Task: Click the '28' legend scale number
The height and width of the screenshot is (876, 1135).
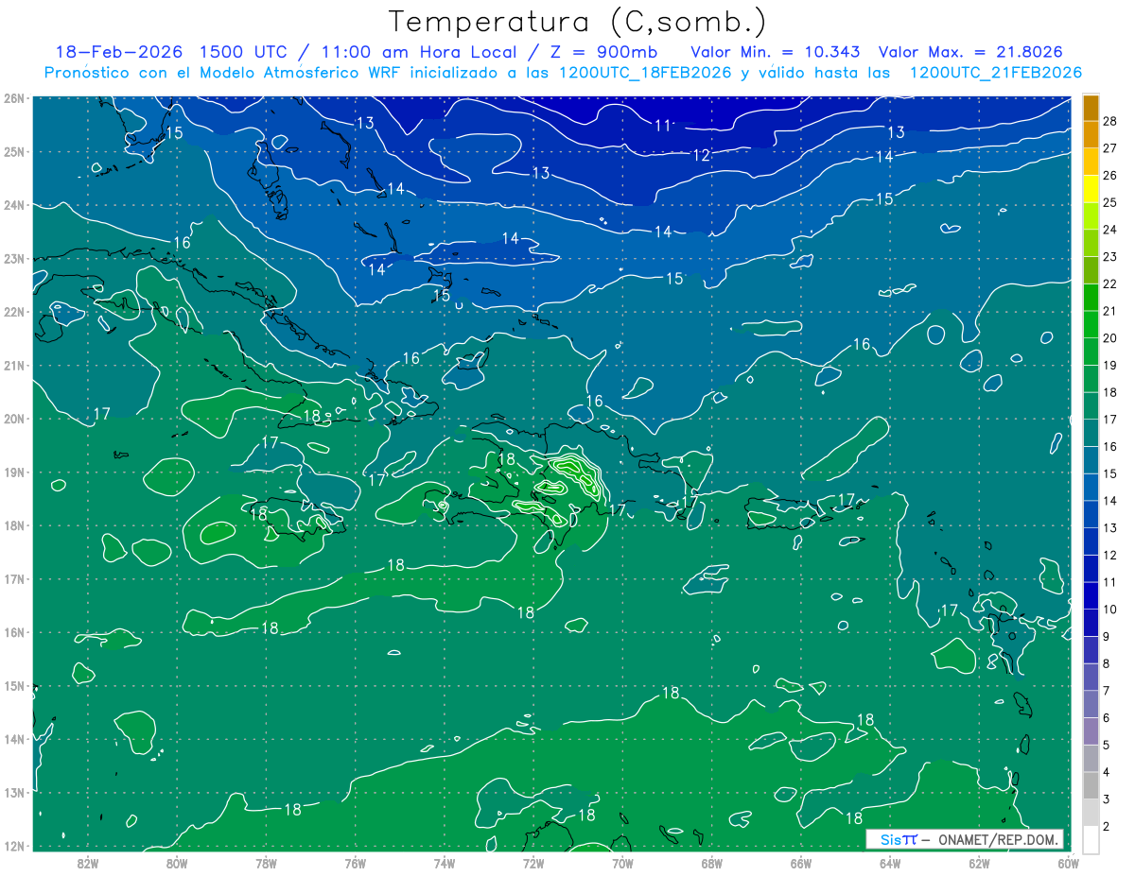Action: pyautogui.click(x=1110, y=121)
